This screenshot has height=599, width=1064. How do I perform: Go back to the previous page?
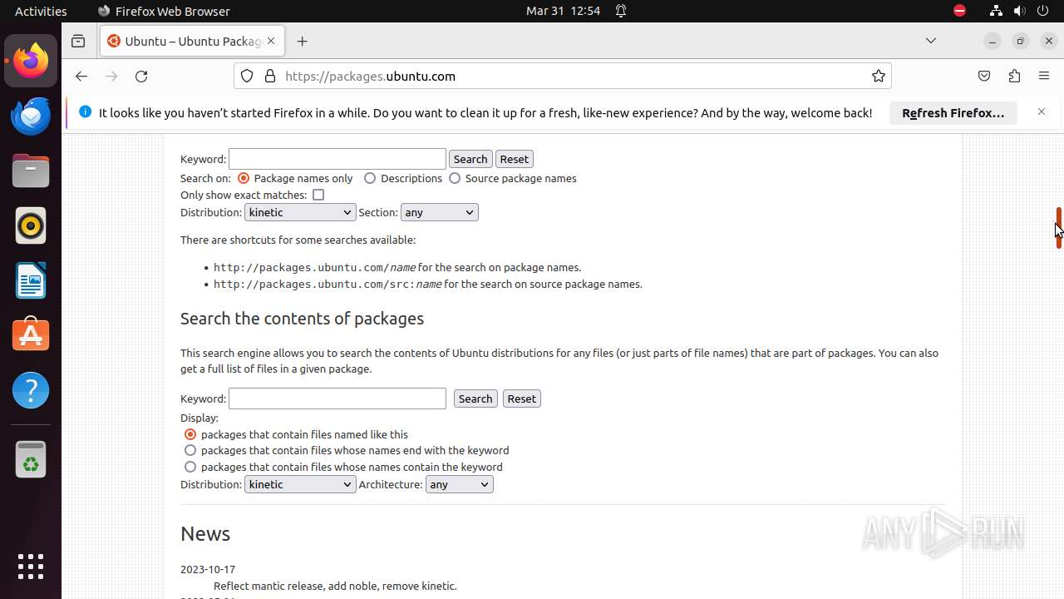[x=81, y=76]
